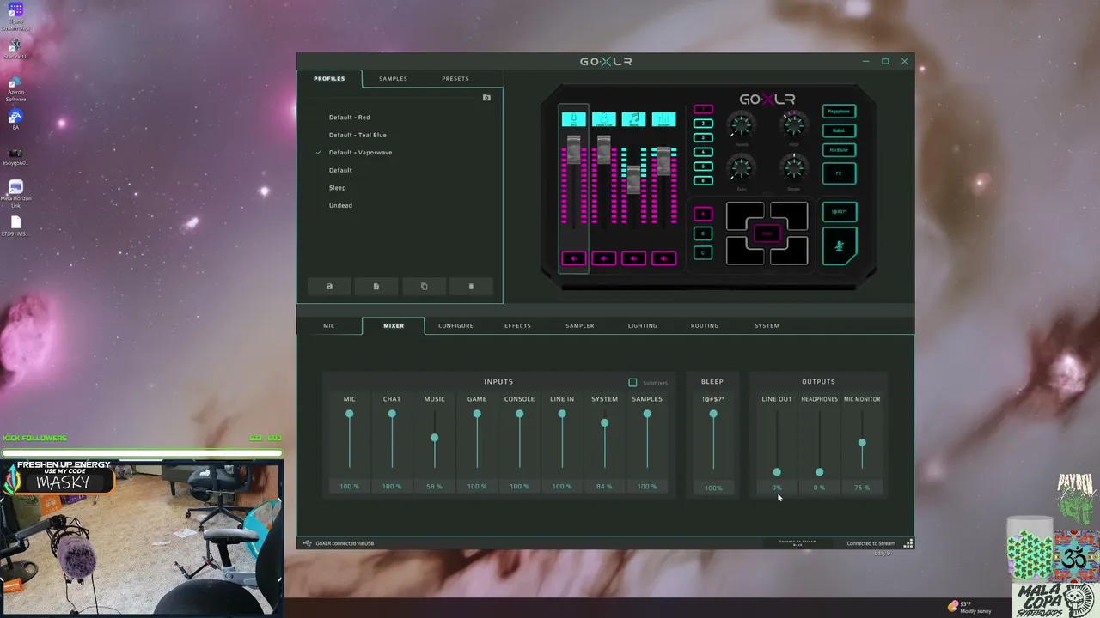Click the center sampler clear button
Screen dimensions: 1100x618
click(x=767, y=233)
